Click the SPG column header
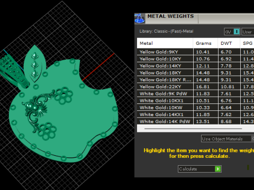 click(247, 43)
